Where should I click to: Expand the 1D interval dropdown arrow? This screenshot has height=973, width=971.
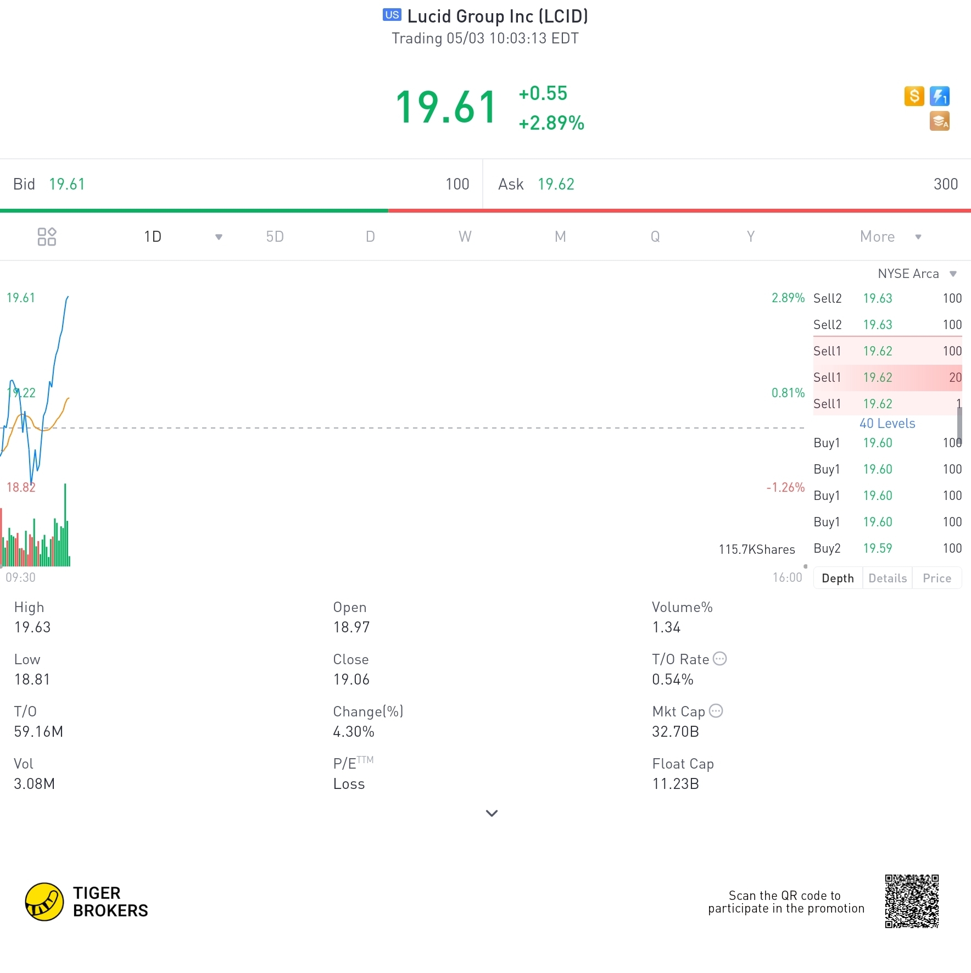click(x=219, y=237)
